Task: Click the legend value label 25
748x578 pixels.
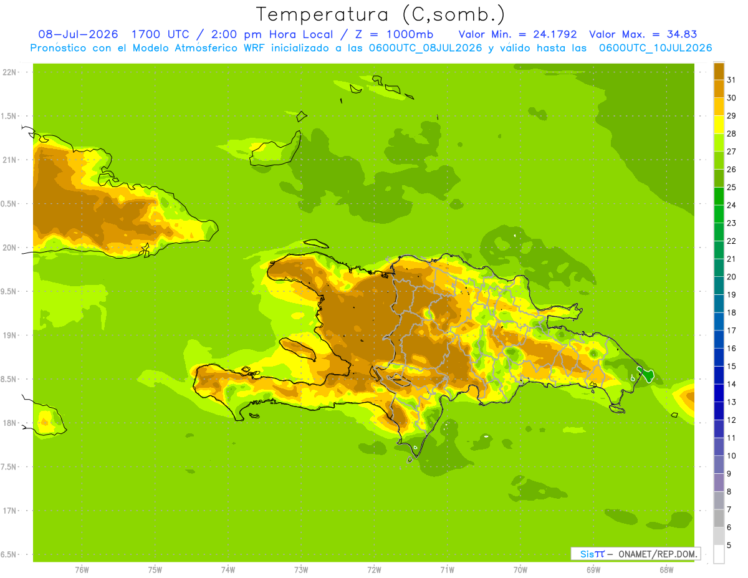Action: (x=731, y=187)
